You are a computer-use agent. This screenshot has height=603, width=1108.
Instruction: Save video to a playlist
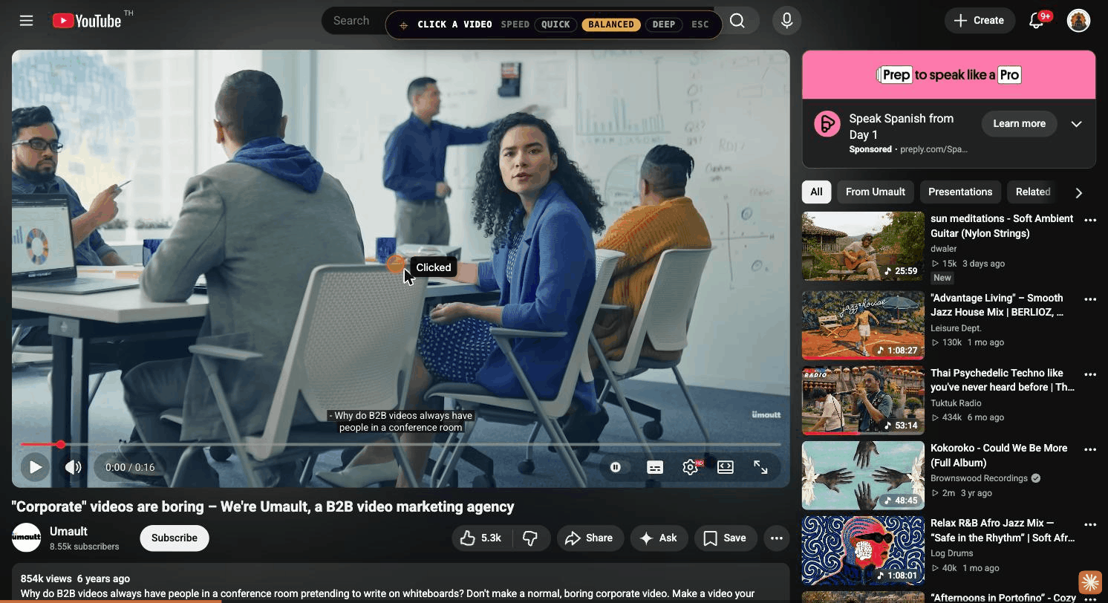coord(725,538)
